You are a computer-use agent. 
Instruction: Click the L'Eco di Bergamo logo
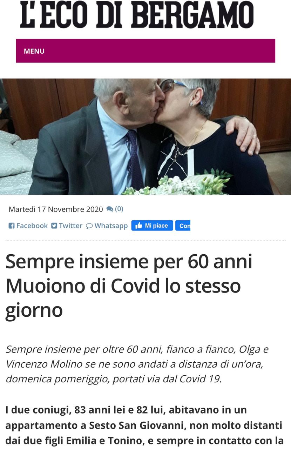pyautogui.click(x=137, y=15)
